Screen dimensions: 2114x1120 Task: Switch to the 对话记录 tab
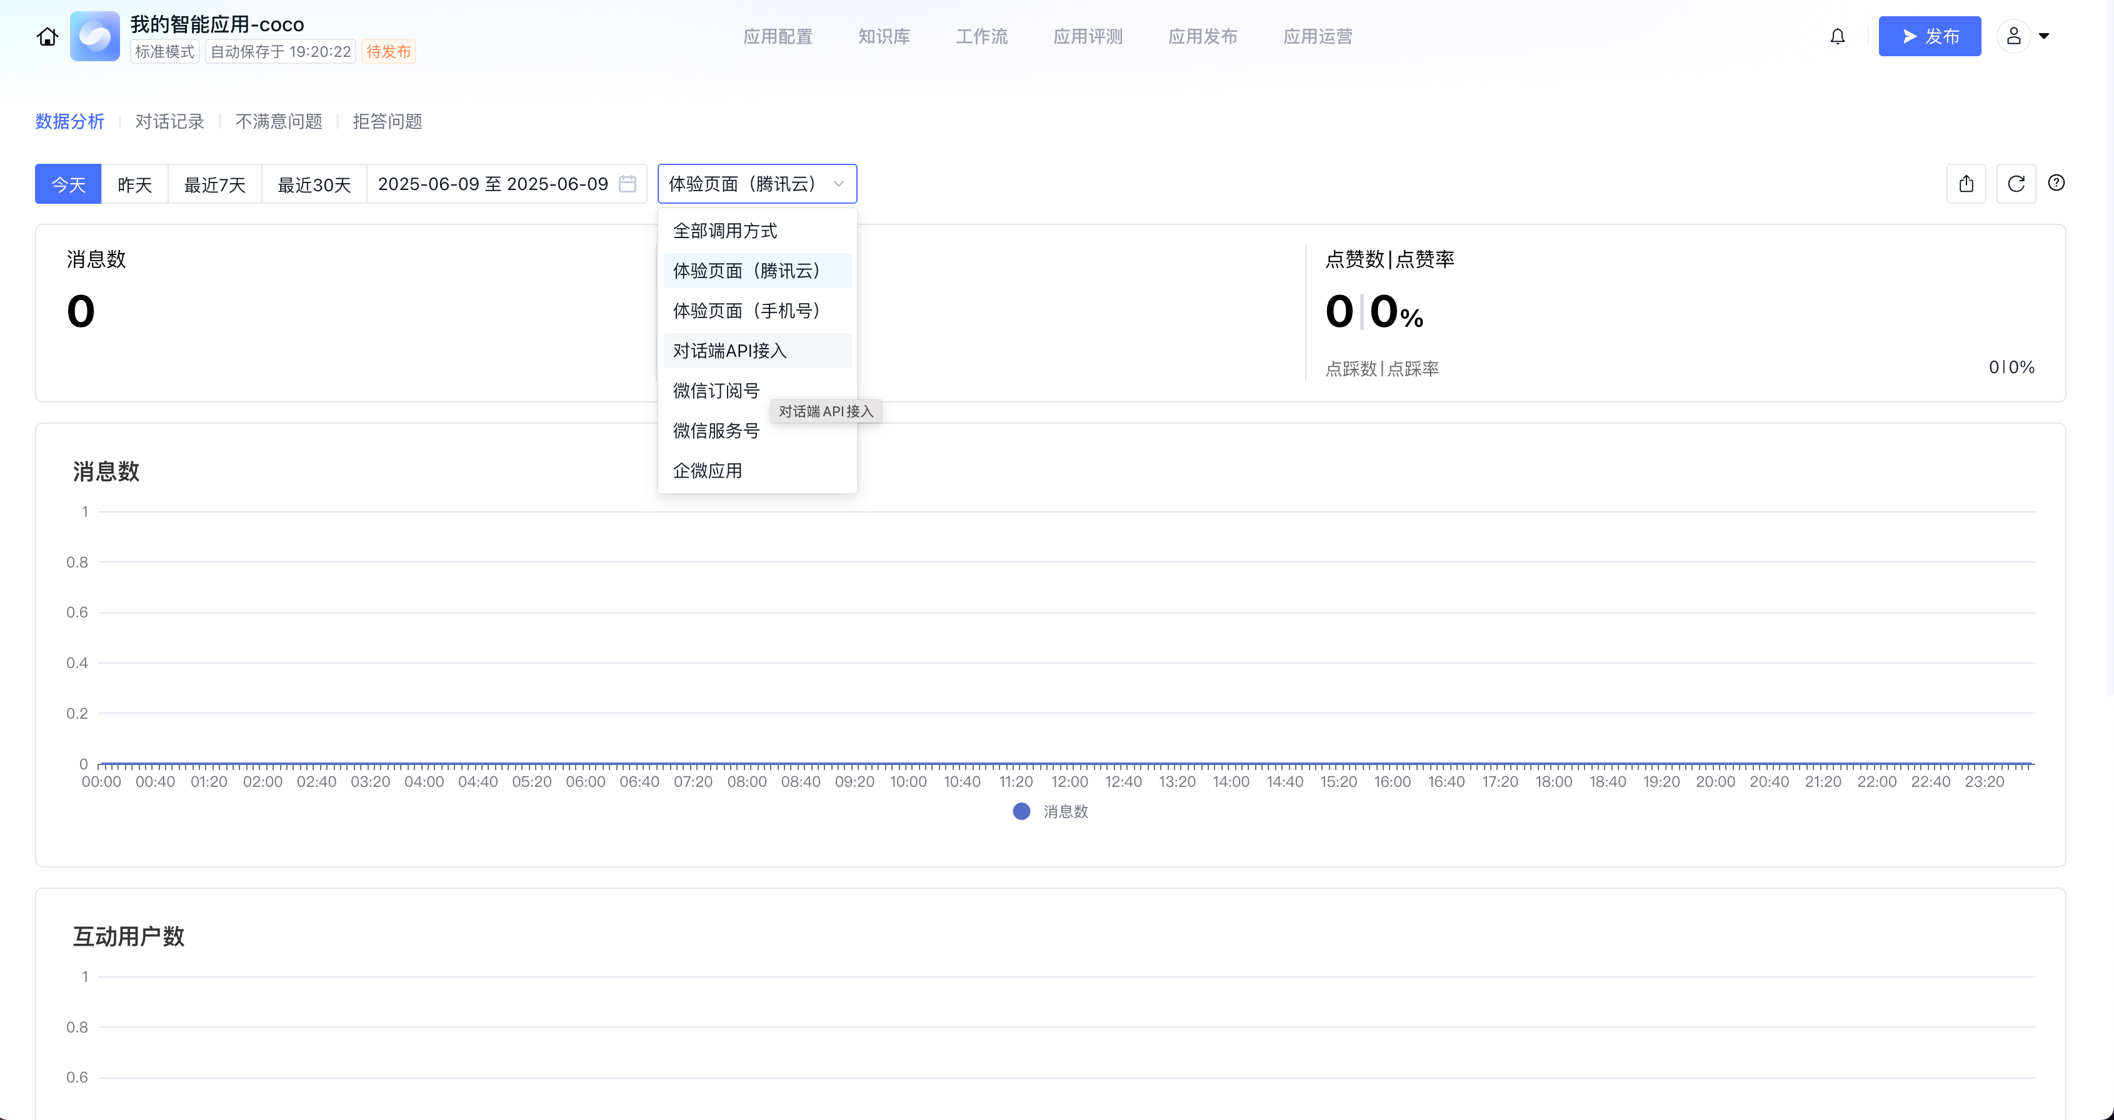[170, 121]
